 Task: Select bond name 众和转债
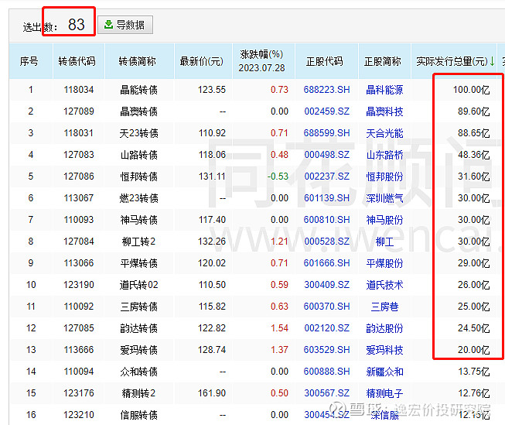point(138,372)
